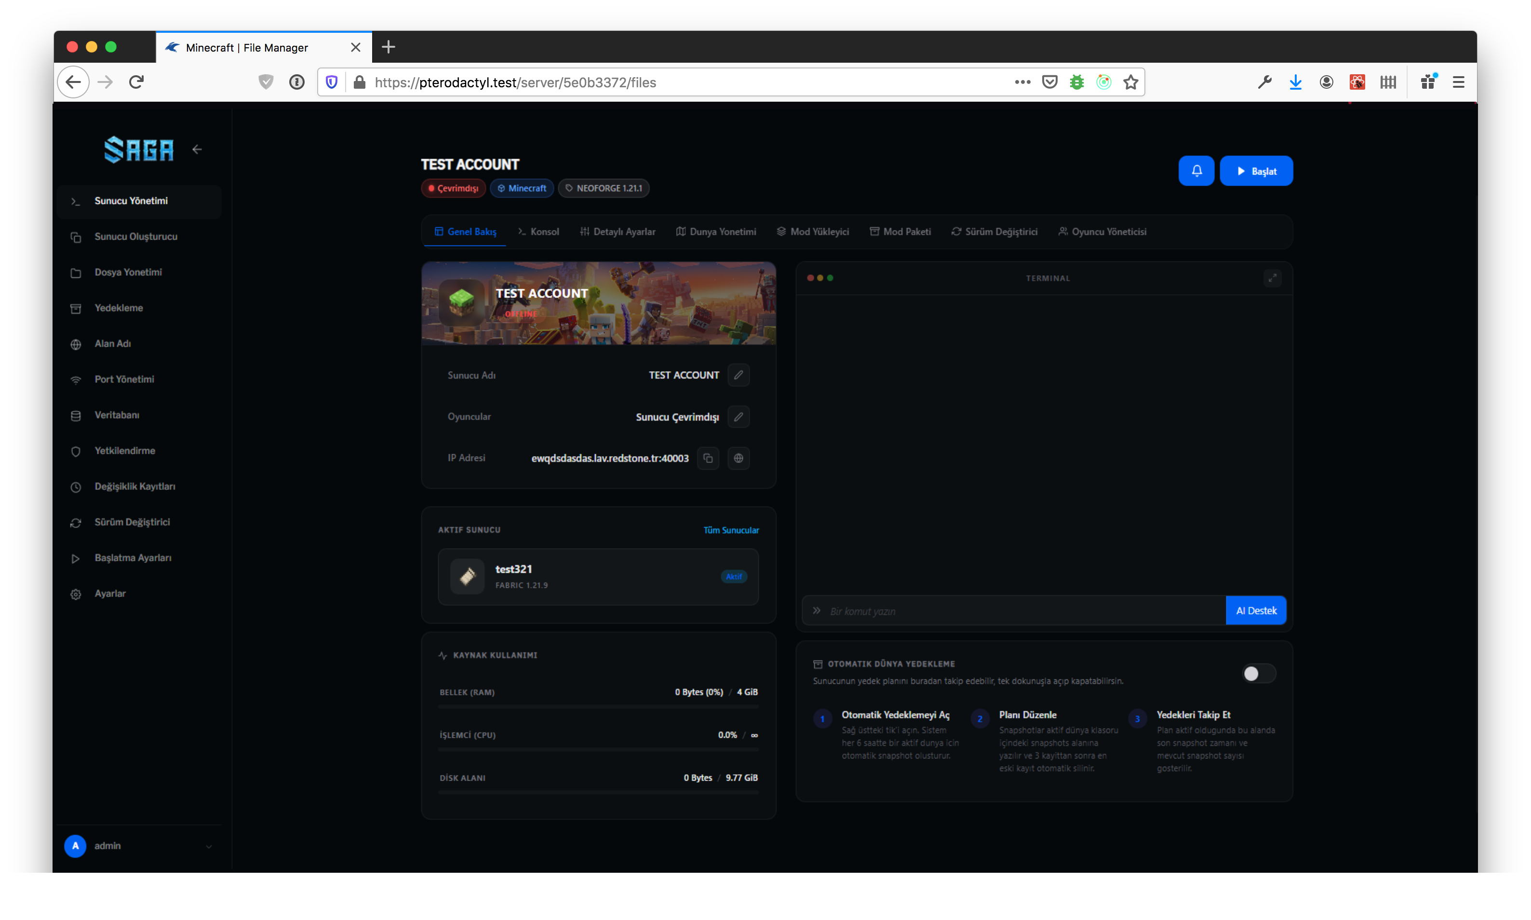This screenshot has height=920, width=1531.
Task: Click the SAGA logo
Action: [139, 149]
